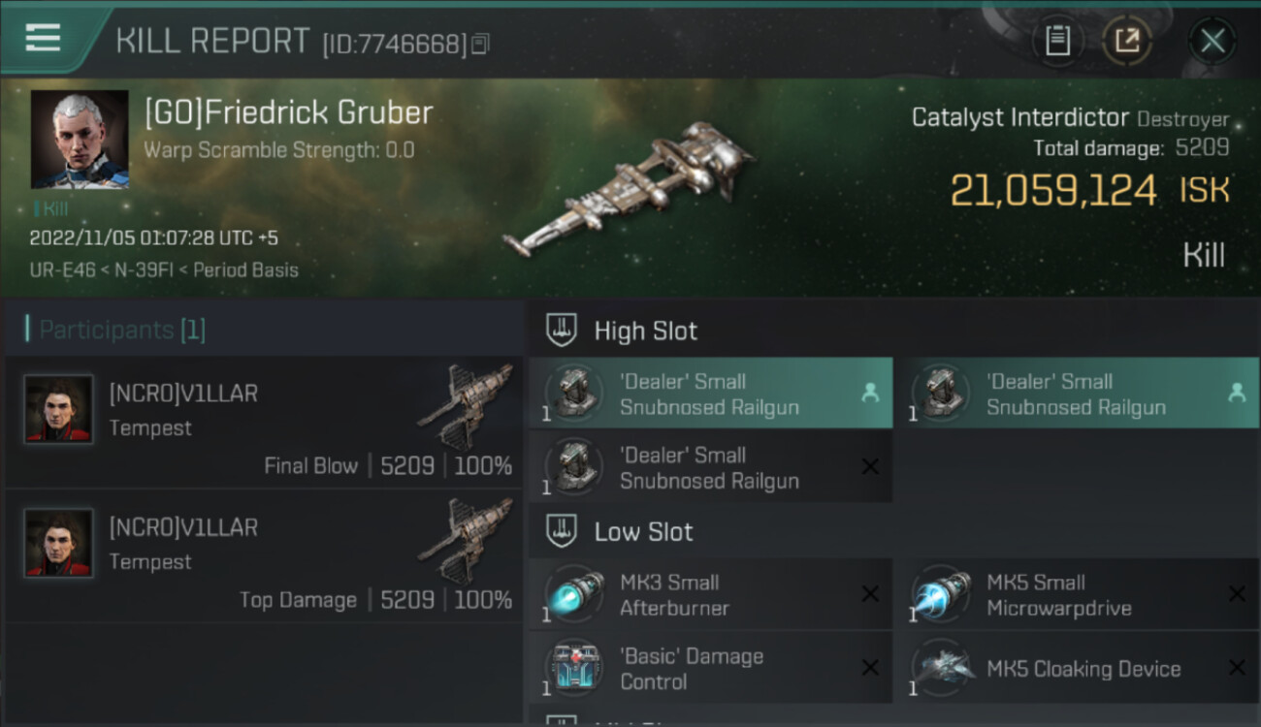The height and width of the screenshot is (727, 1261).
Task: Select the MK5 Cloaking Device icon
Action: 941,669
